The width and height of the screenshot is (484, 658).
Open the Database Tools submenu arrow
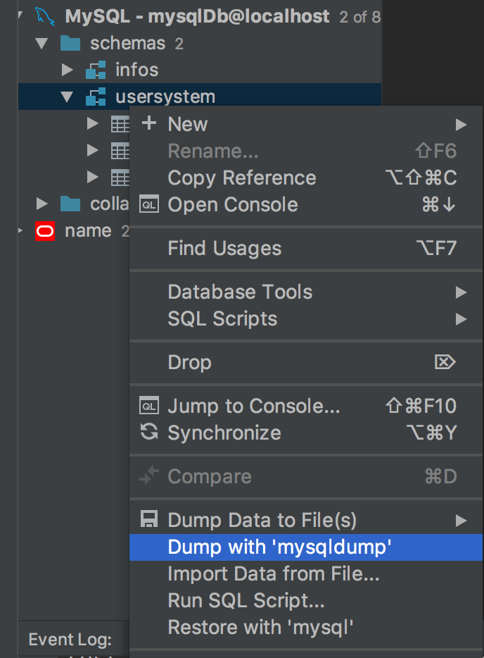461,292
